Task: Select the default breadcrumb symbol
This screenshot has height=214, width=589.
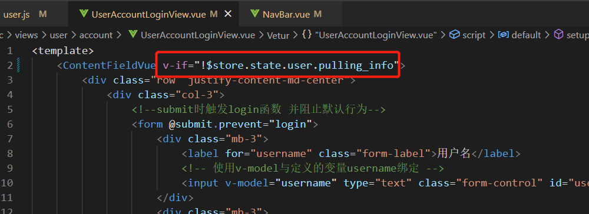Action: point(526,35)
